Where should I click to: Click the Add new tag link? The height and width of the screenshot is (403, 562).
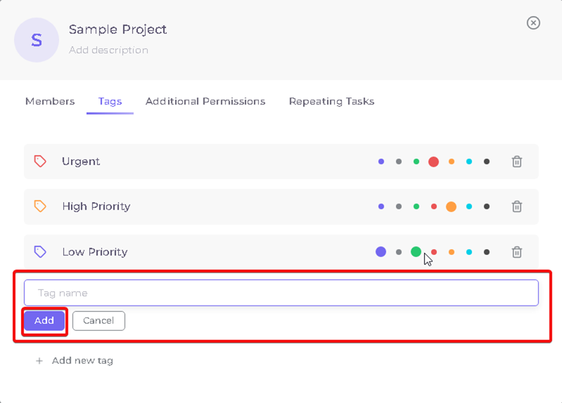82,361
